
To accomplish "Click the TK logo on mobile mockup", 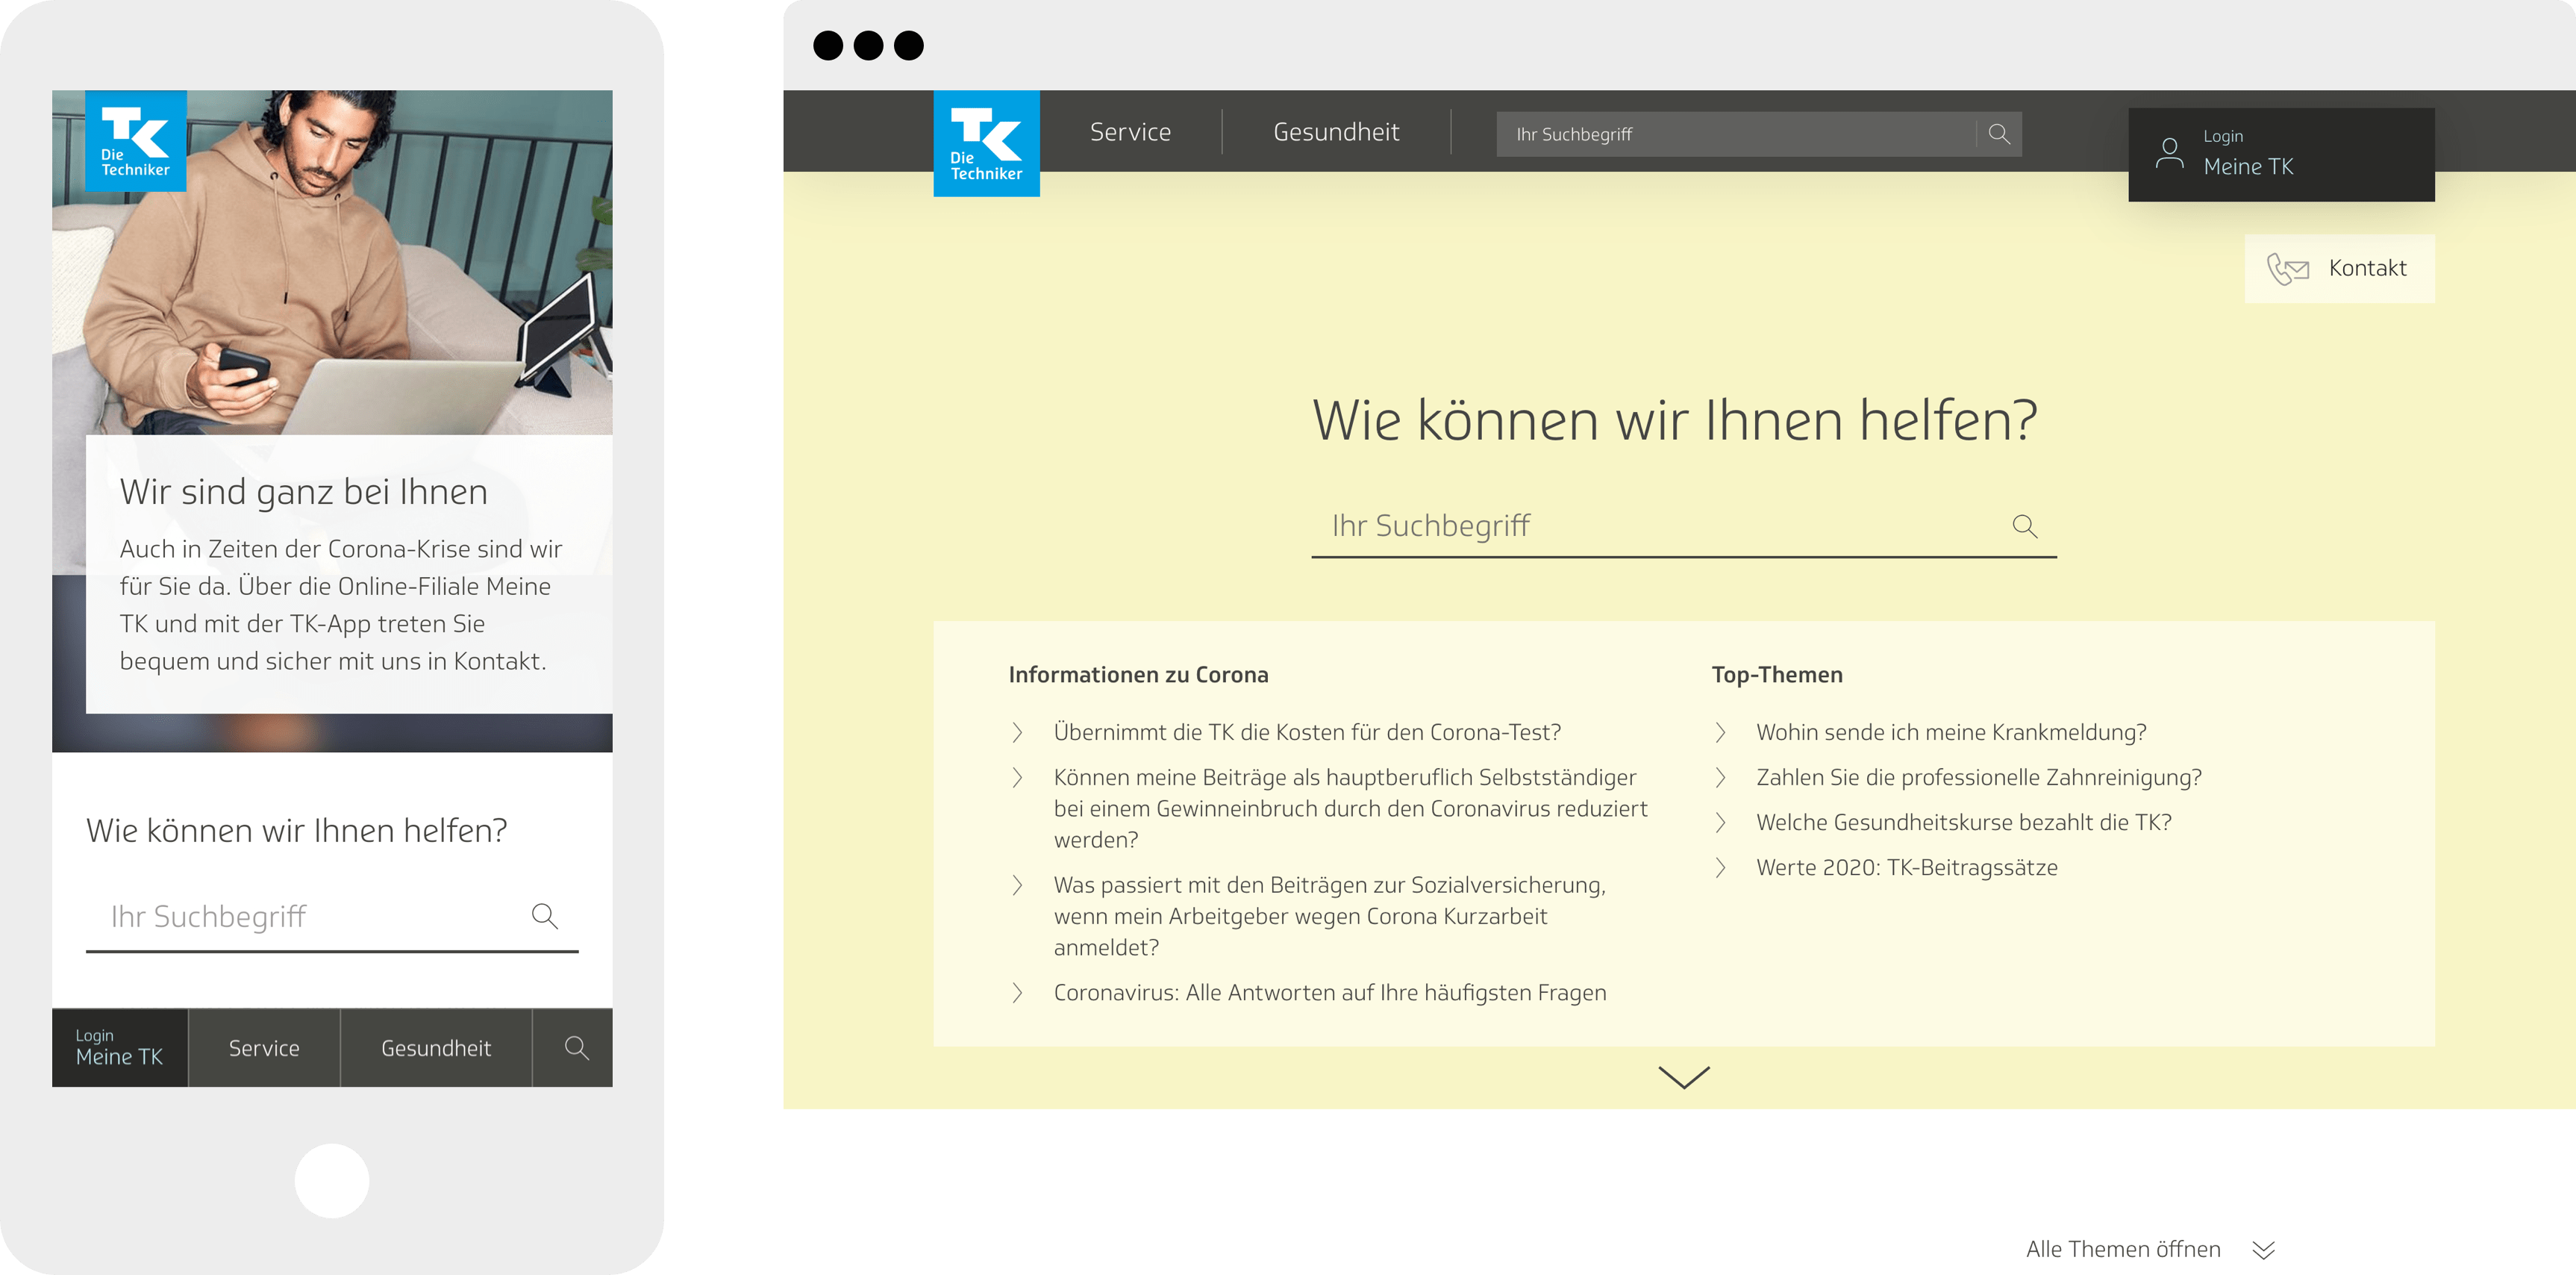I will 136,141.
